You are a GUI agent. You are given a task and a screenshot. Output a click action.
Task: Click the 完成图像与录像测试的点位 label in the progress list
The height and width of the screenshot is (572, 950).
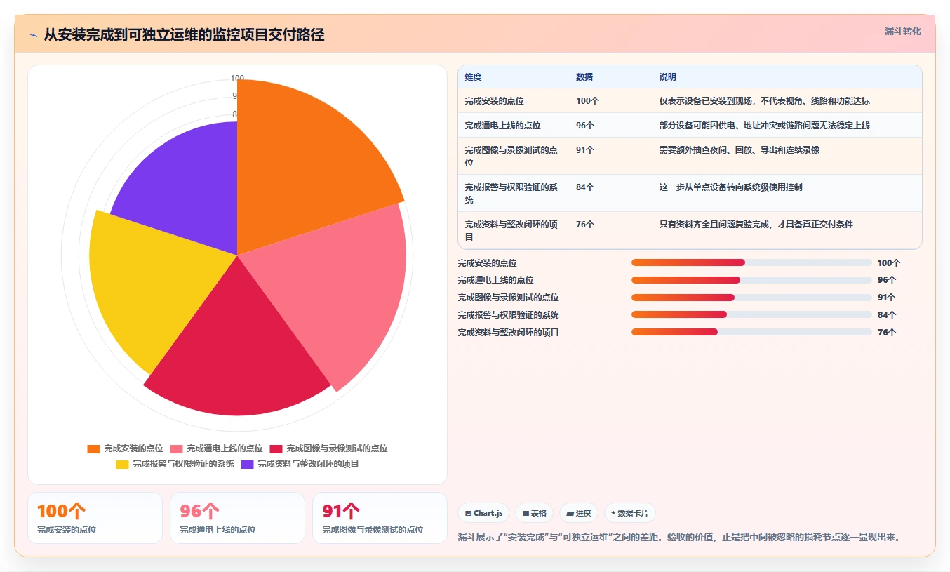509,298
